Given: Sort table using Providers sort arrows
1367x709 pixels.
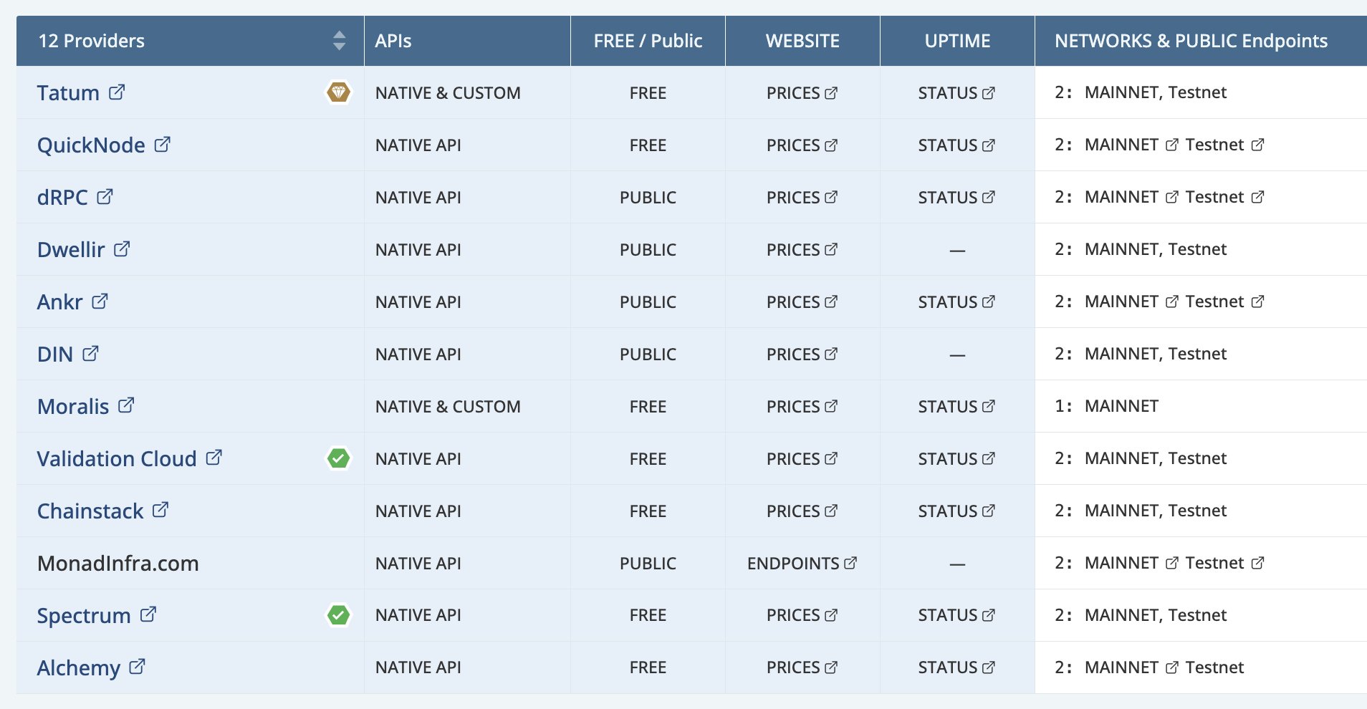Looking at the screenshot, I should 339,41.
